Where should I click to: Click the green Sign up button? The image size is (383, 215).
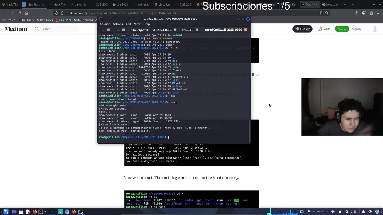pos(342,29)
